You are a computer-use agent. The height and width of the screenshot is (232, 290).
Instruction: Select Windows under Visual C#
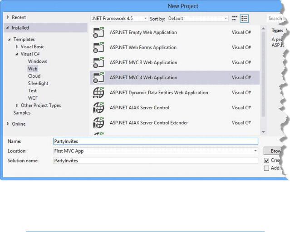pyautogui.click(x=38, y=61)
